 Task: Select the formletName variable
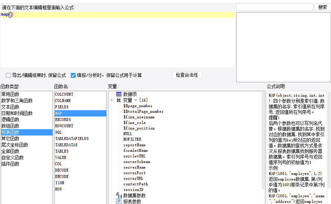(136, 150)
